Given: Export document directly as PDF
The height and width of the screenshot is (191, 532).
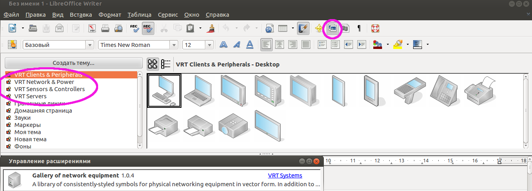Looking at the screenshot, I should (92, 28).
